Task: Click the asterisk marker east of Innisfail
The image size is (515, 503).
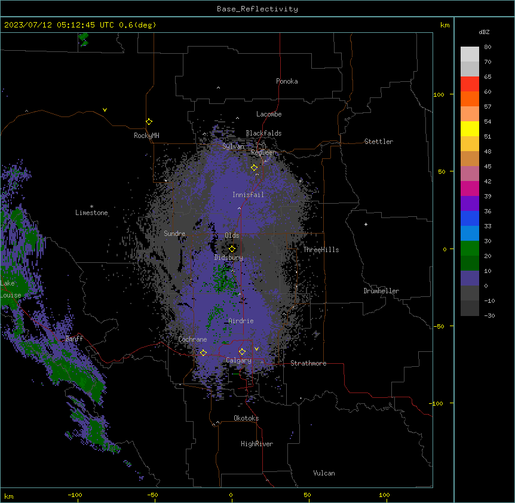Action: pos(300,181)
